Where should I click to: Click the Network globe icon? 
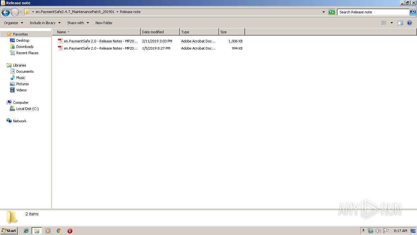coord(9,121)
